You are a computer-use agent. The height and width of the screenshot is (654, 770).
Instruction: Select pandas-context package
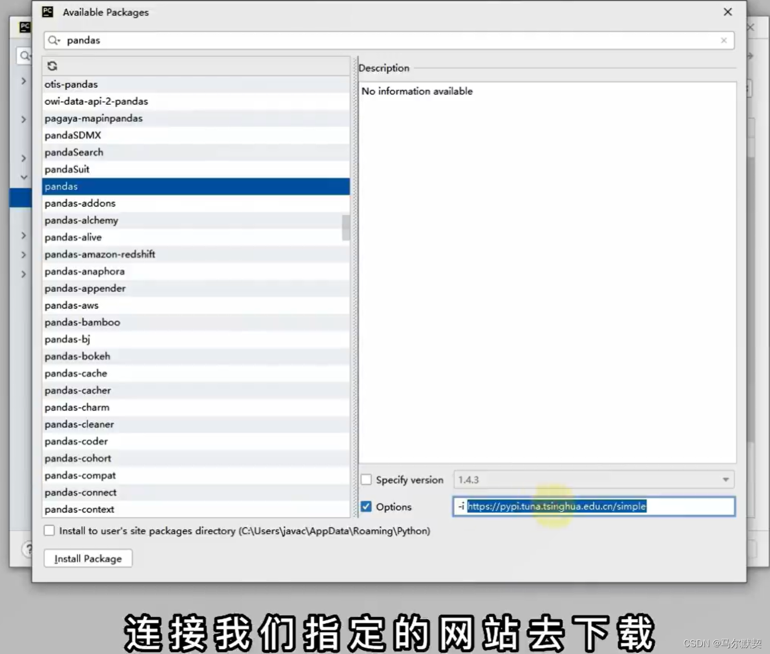click(196, 509)
